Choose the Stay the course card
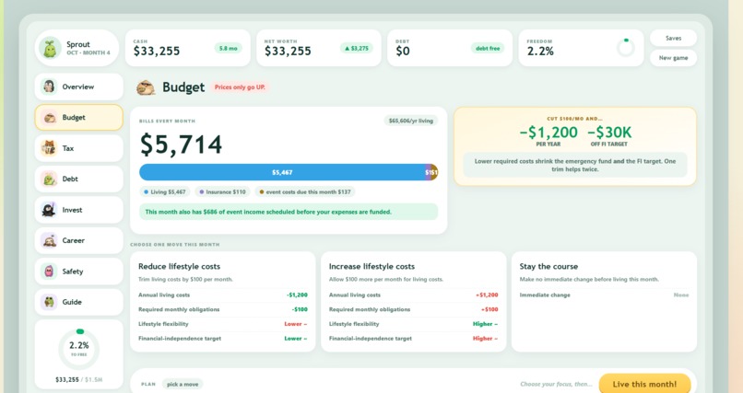743x393 pixels. [604, 302]
